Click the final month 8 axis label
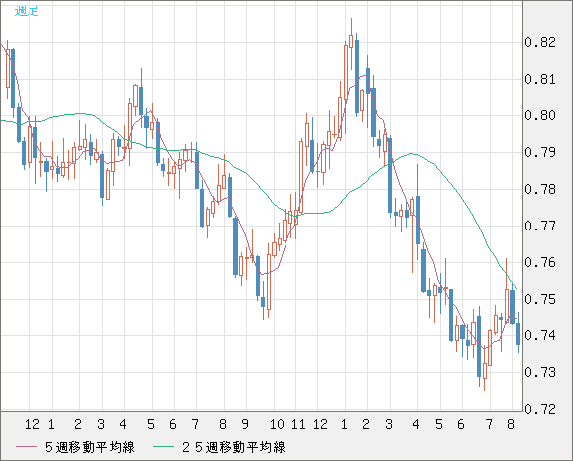The image size is (573, 461). 511,424
